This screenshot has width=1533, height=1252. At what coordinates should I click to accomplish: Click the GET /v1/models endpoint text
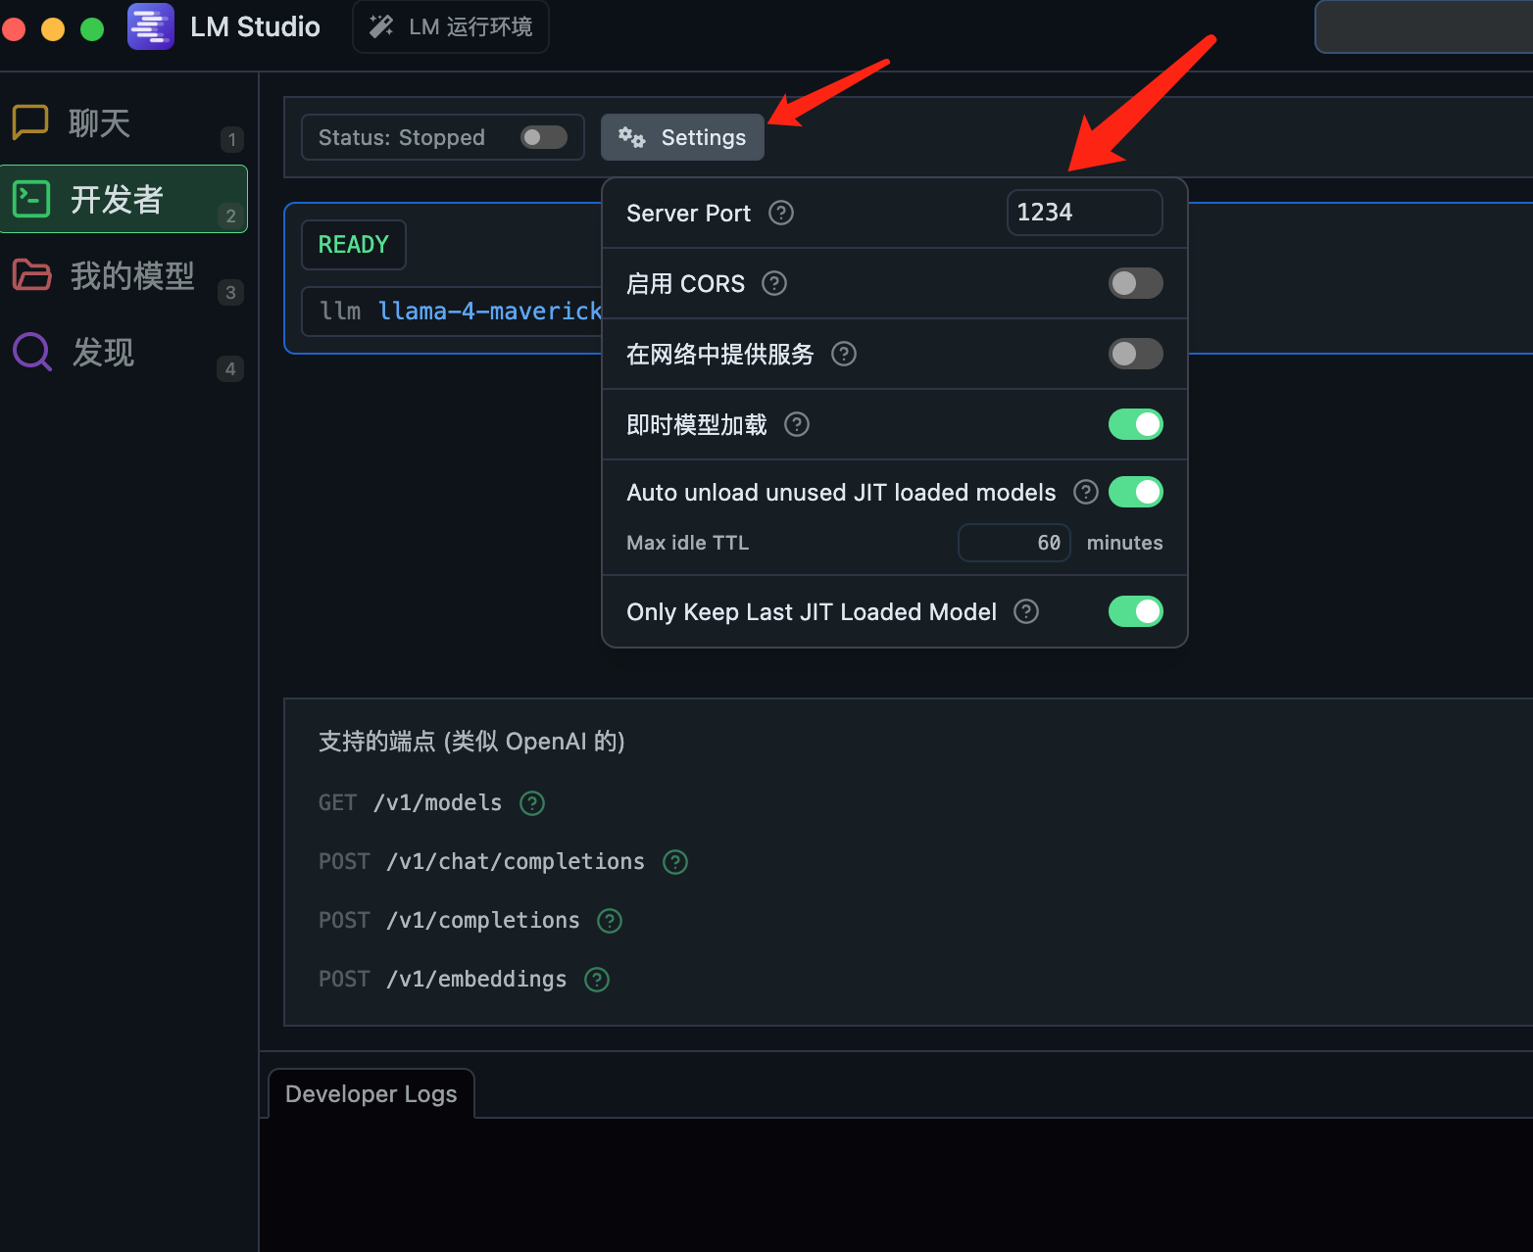[410, 803]
